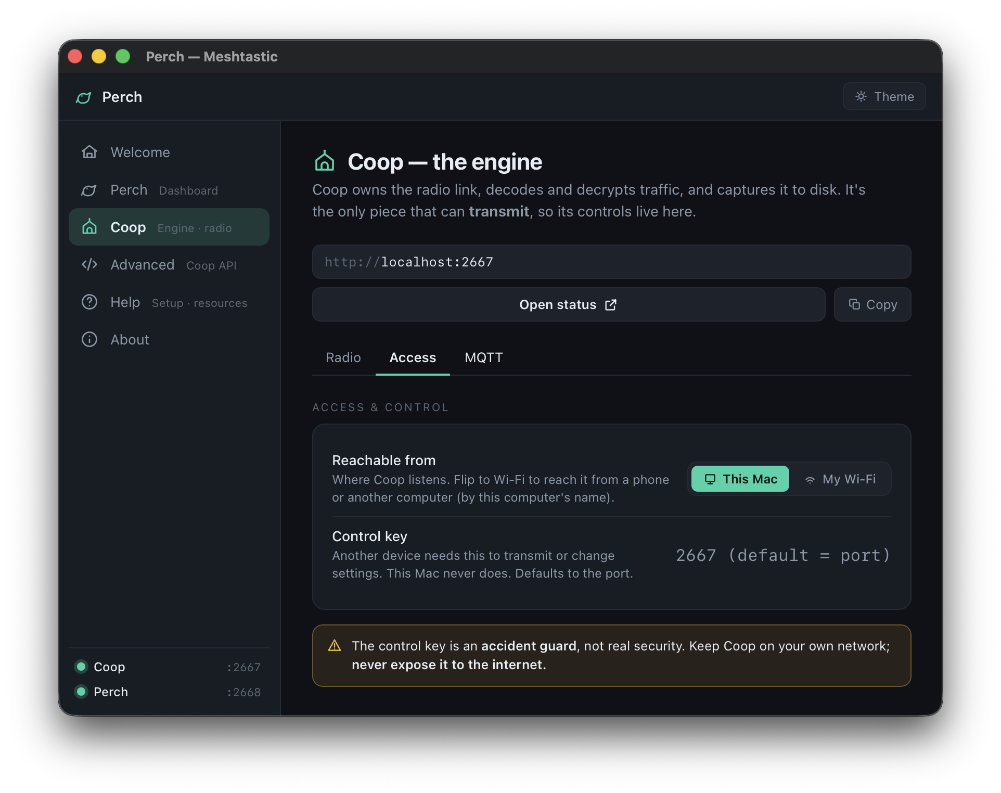1001x793 pixels.
Task: Click the green Perch status dot
Action: pyautogui.click(x=81, y=692)
